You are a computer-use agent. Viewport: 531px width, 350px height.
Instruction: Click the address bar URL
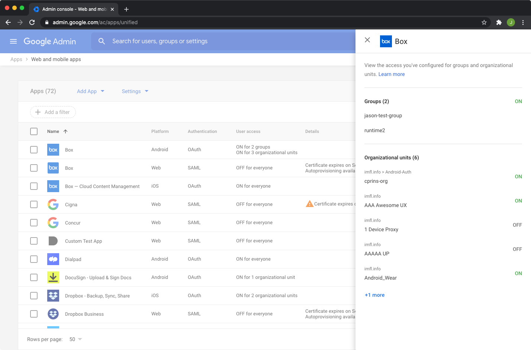[x=95, y=22]
